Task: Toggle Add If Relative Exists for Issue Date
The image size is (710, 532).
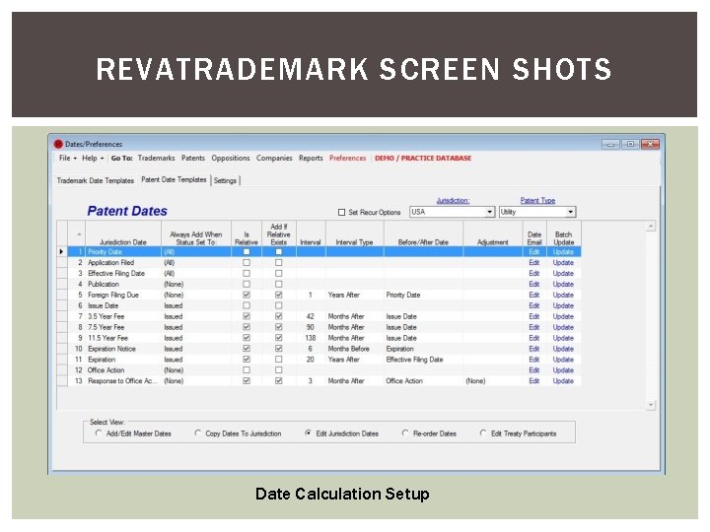Action: (278, 305)
